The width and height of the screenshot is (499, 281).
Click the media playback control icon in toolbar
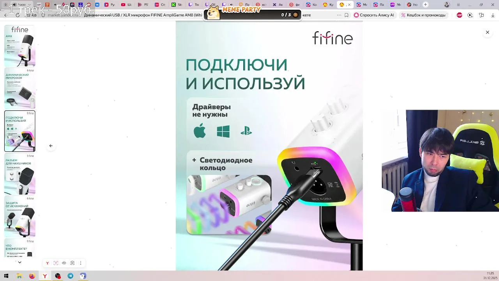(470, 15)
